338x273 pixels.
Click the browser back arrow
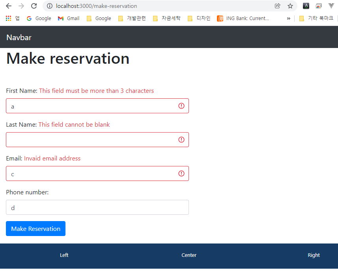point(9,6)
